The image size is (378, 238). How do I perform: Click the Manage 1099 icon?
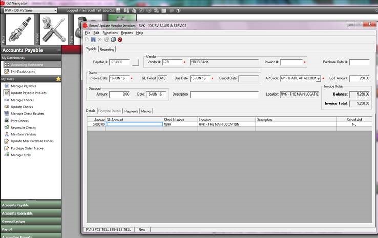(7, 155)
